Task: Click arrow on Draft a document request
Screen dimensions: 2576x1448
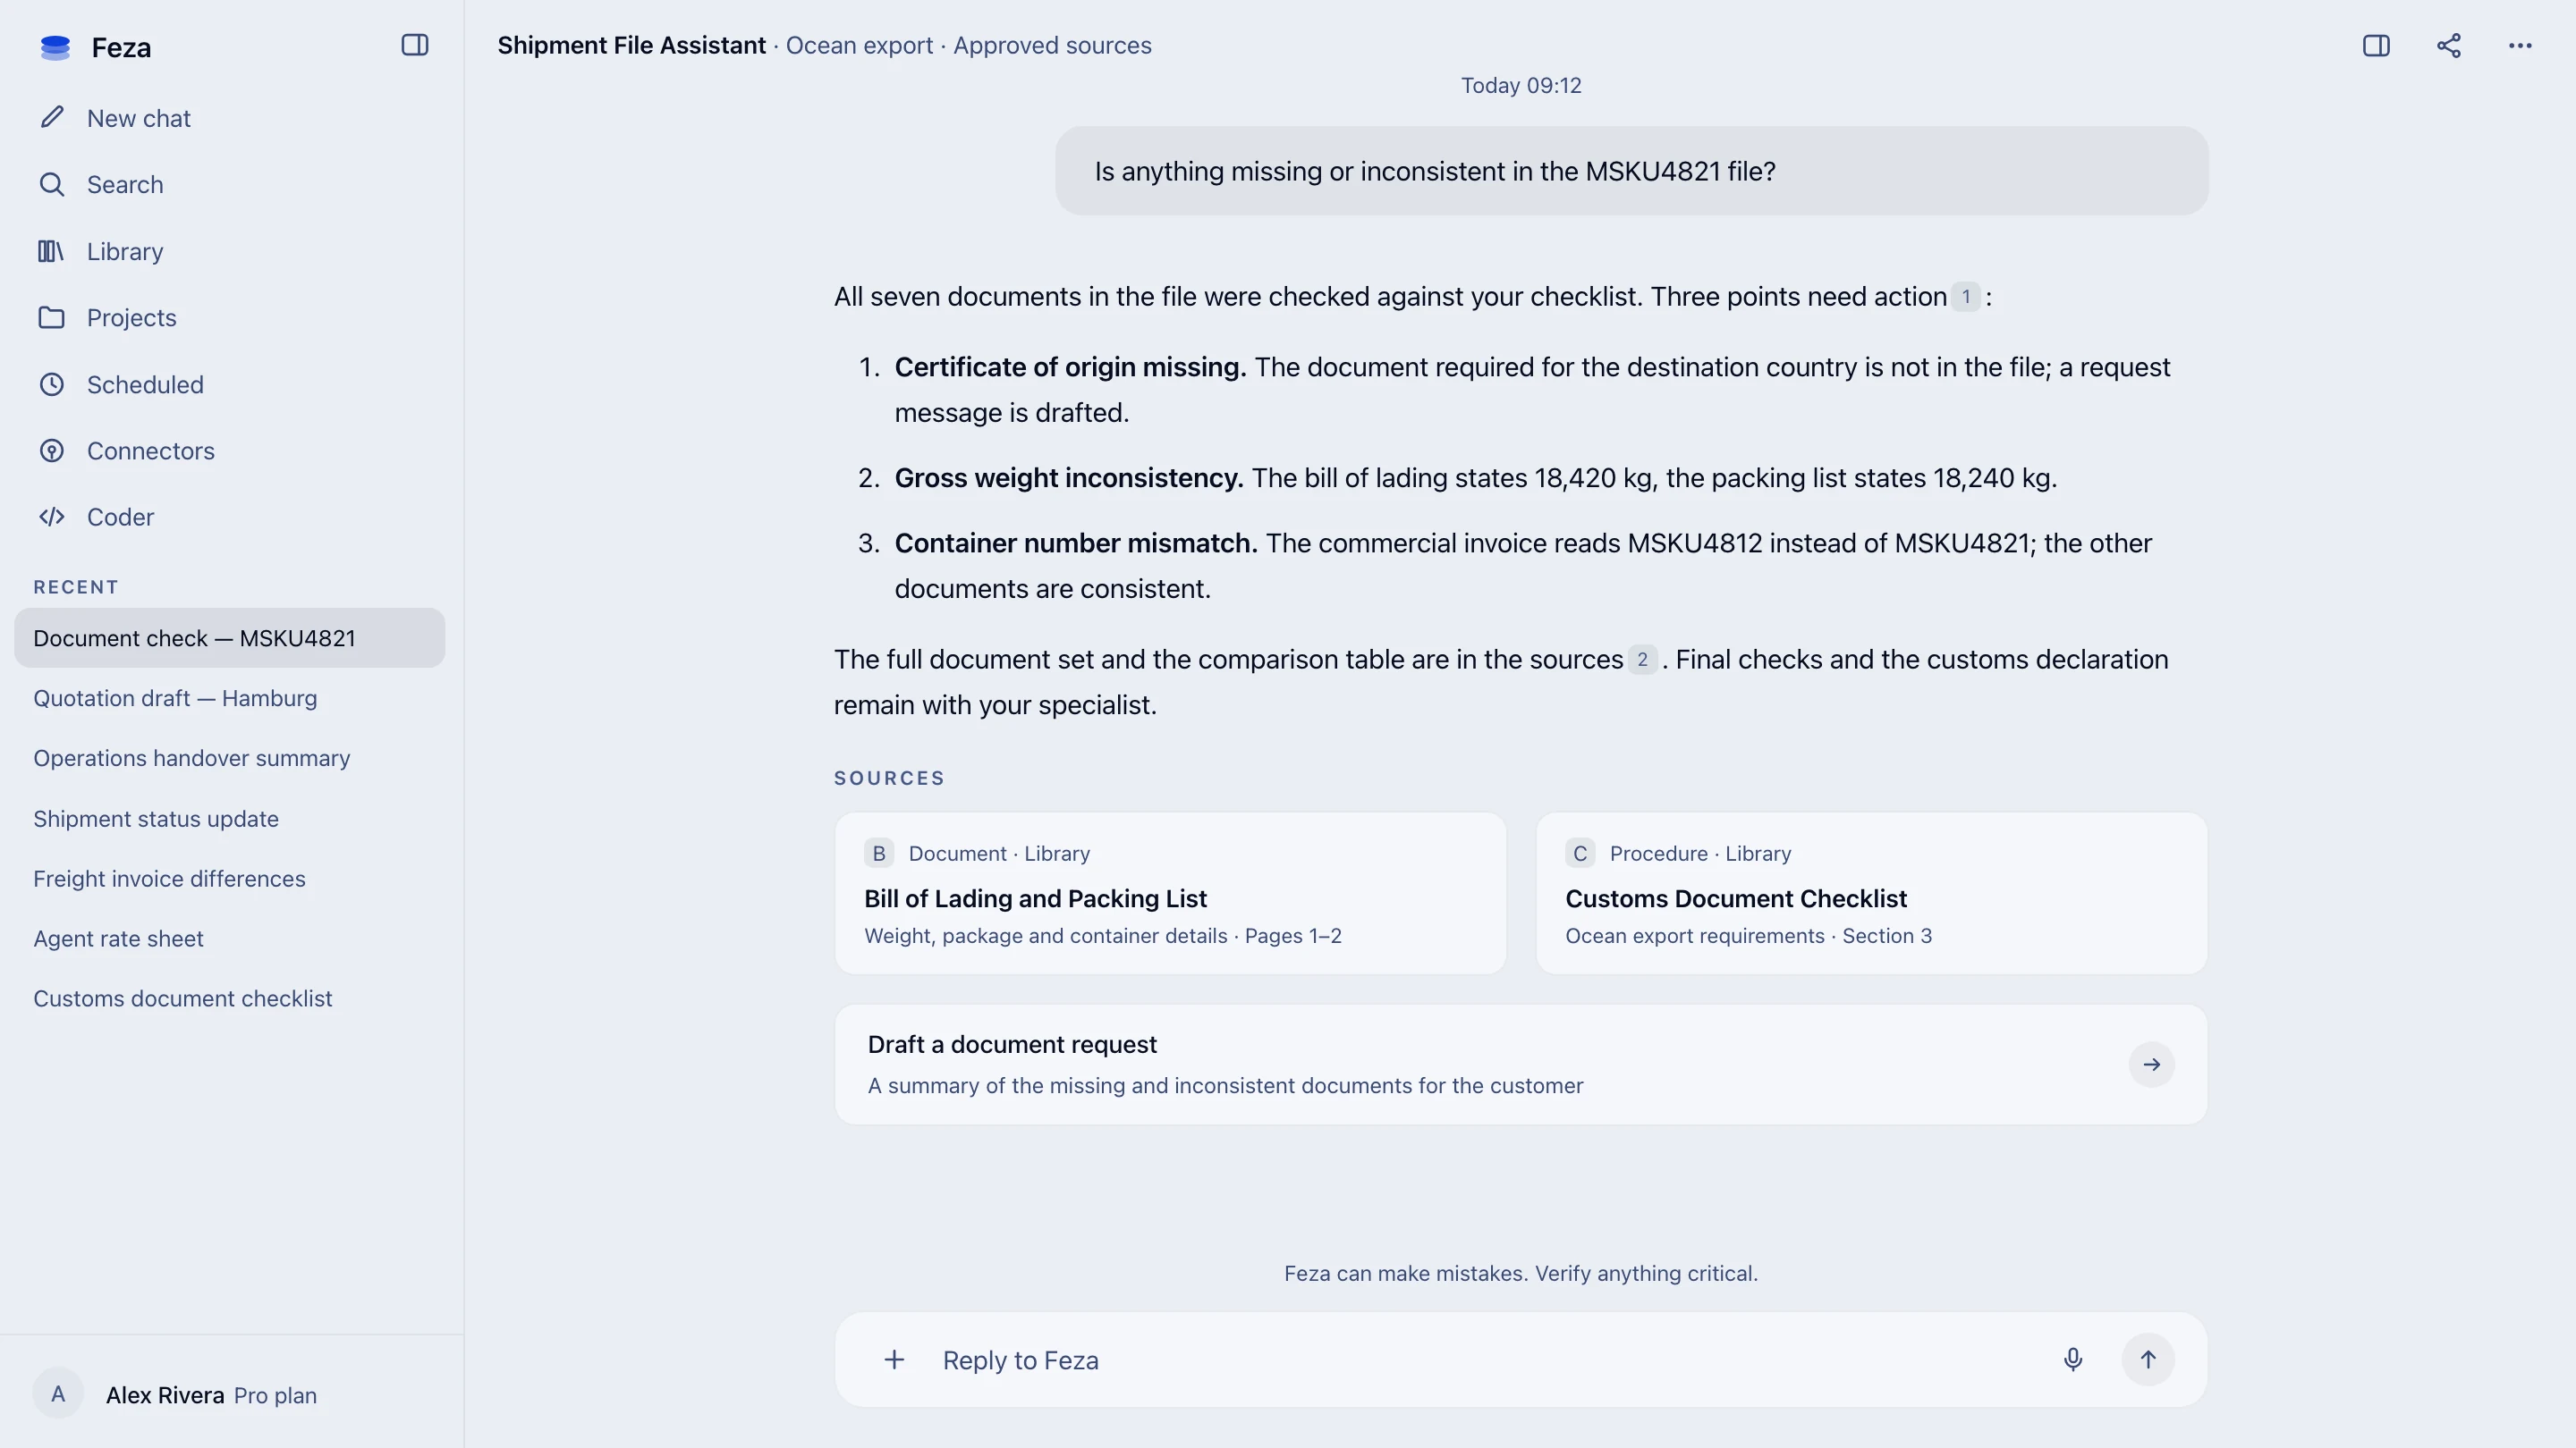Action: (x=2151, y=1065)
